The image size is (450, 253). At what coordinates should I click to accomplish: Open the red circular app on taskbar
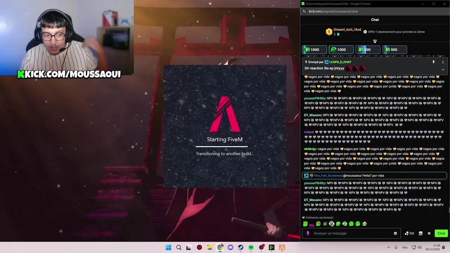(199, 247)
